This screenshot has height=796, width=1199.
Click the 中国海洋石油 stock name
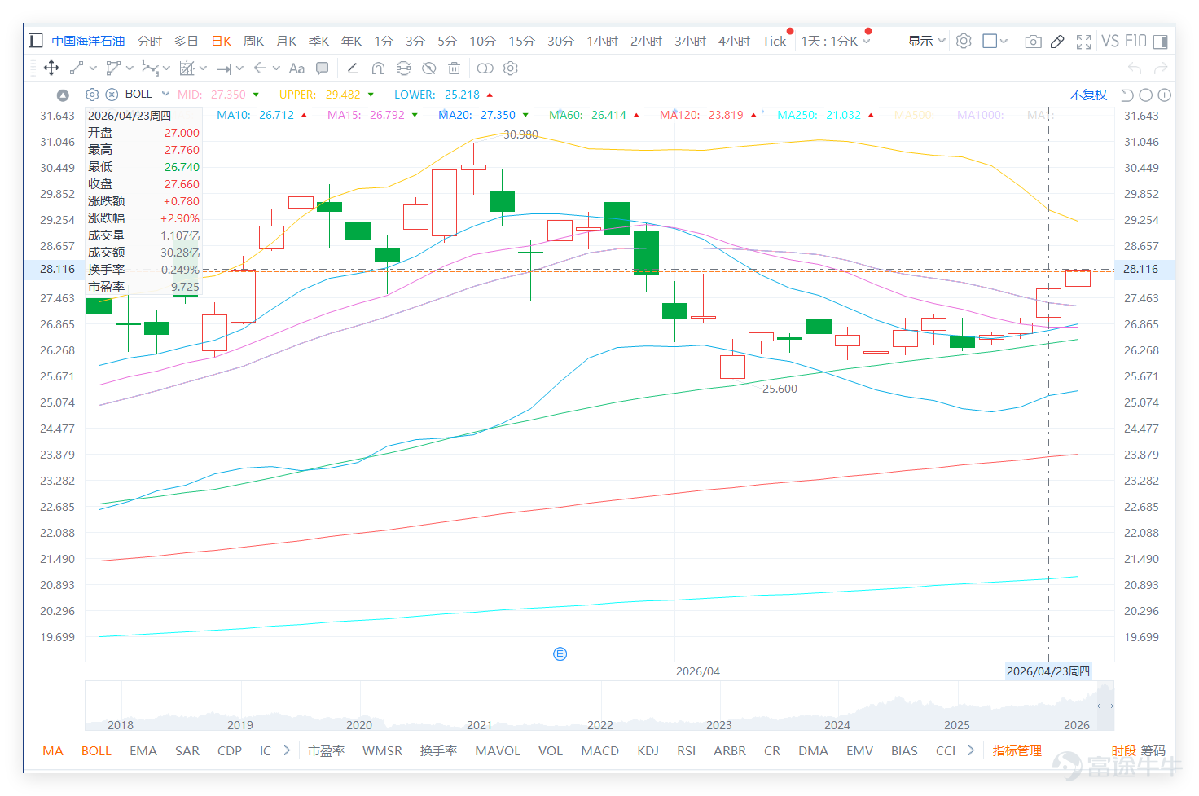89,41
